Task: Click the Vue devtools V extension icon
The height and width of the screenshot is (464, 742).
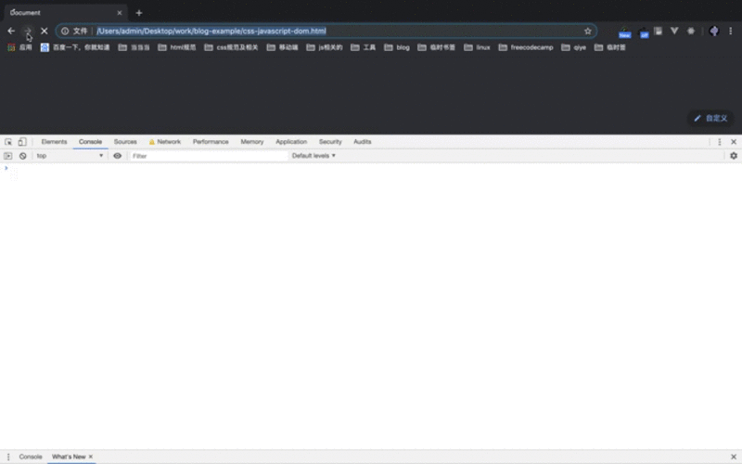Action: pyautogui.click(x=674, y=31)
